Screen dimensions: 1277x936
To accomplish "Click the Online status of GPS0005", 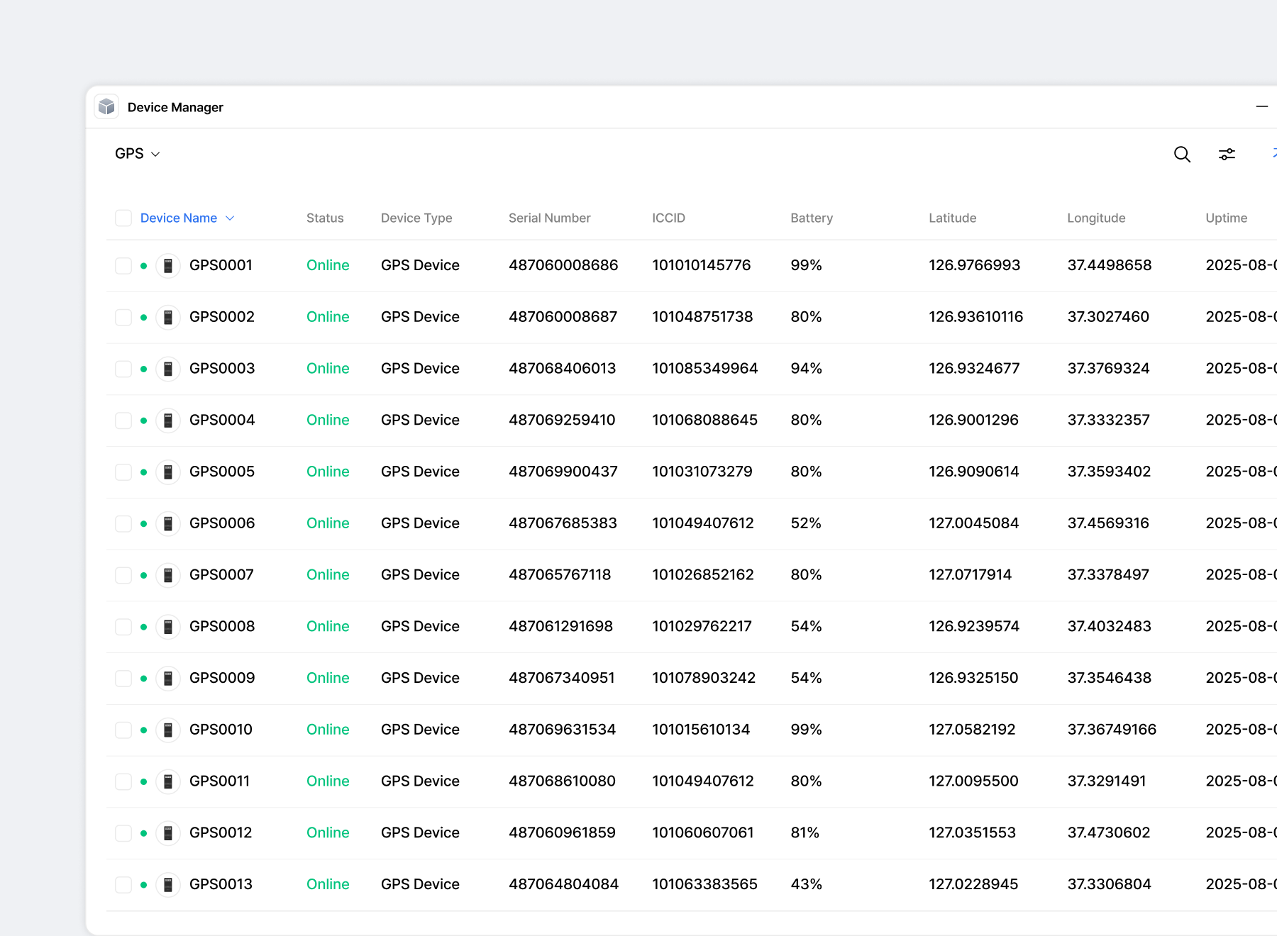I will click(x=328, y=472).
